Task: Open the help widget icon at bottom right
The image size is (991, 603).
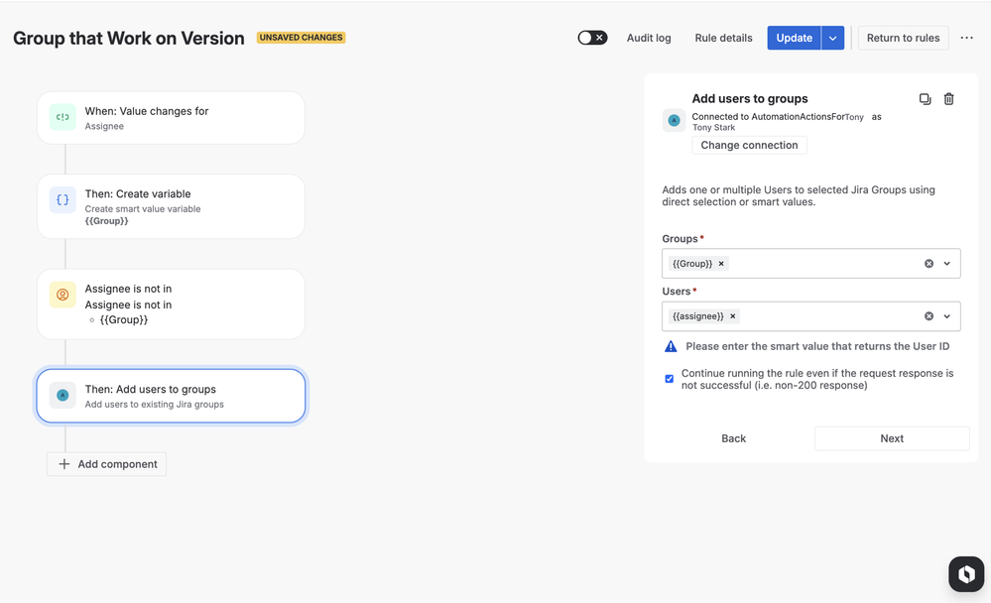Action: click(966, 574)
